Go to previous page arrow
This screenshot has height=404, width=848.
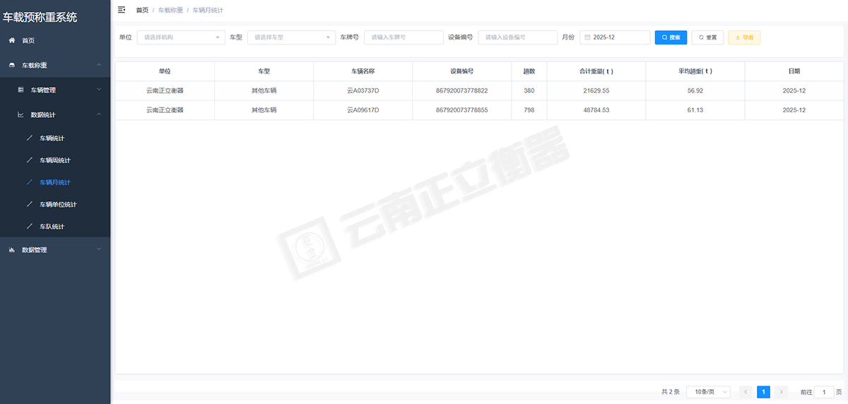[746, 392]
